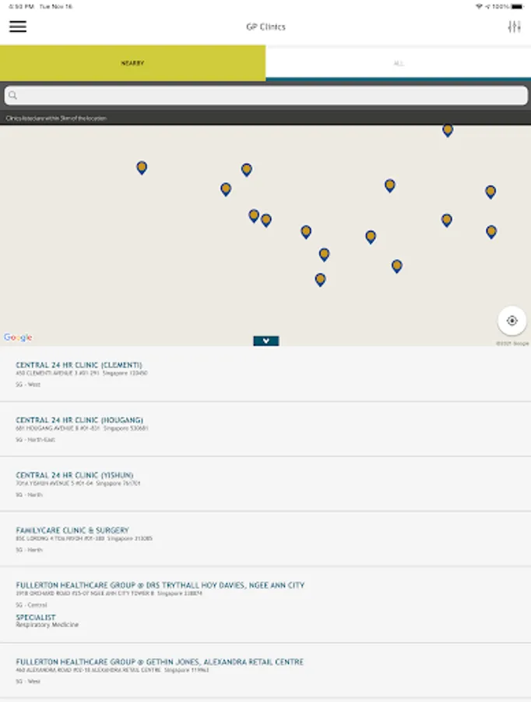Select the lowest map pin
The width and height of the screenshot is (531, 702).
[320, 280]
